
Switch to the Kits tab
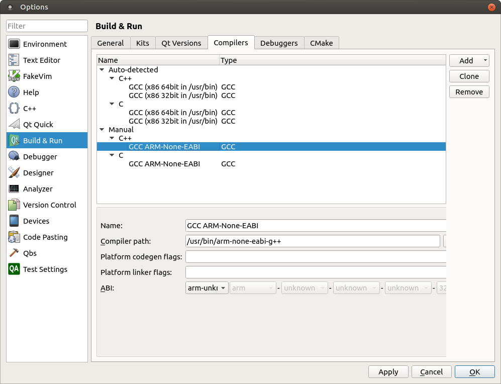[143, 43]
